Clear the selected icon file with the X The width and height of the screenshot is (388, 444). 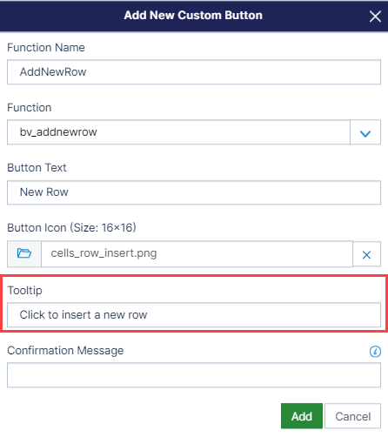366,254
